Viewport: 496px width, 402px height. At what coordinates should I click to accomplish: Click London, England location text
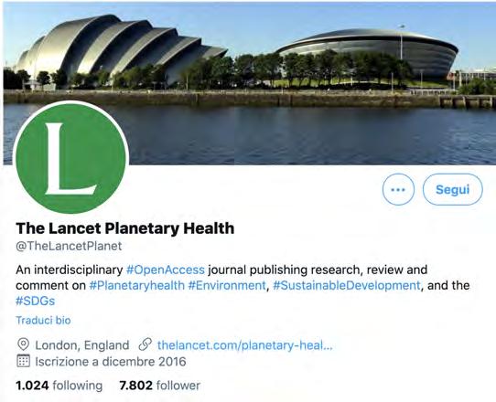(x=82, y=344)
